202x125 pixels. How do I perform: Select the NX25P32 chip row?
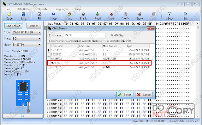(x=98, y=59)
